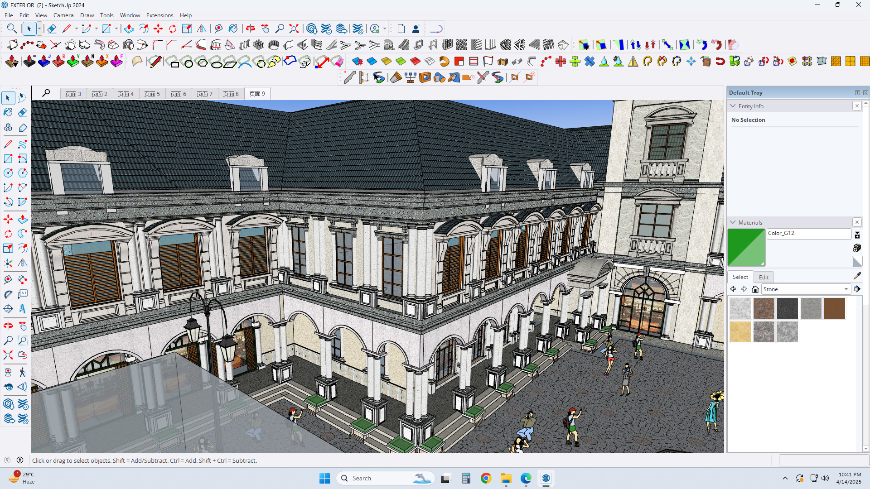Activate the Pan hand tool in left toolbar
870x489 pixels.
pos(22,326)
